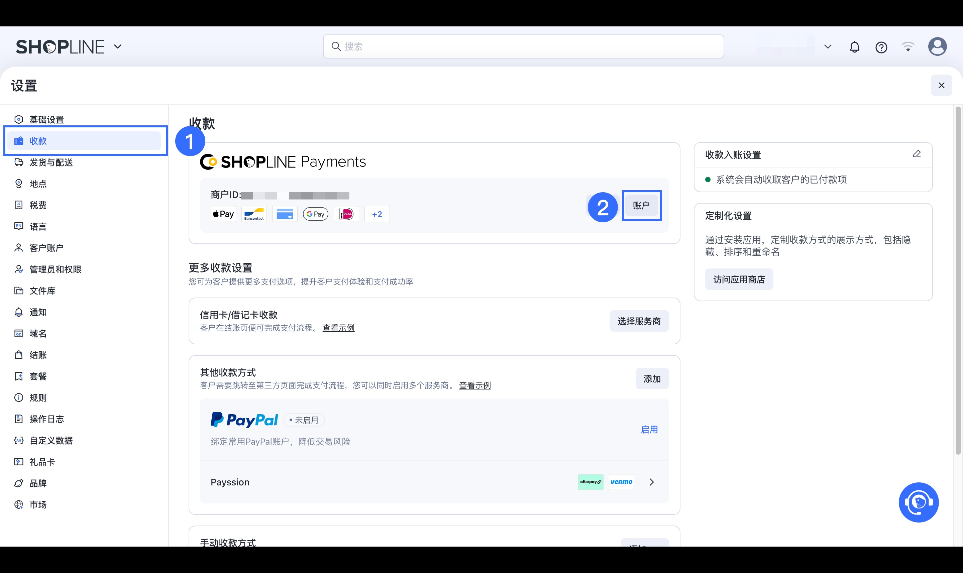
Task: Click 选择服务商 for credit card payments
Action: coord(639,321)
